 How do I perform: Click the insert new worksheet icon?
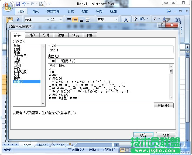(71, 145)
